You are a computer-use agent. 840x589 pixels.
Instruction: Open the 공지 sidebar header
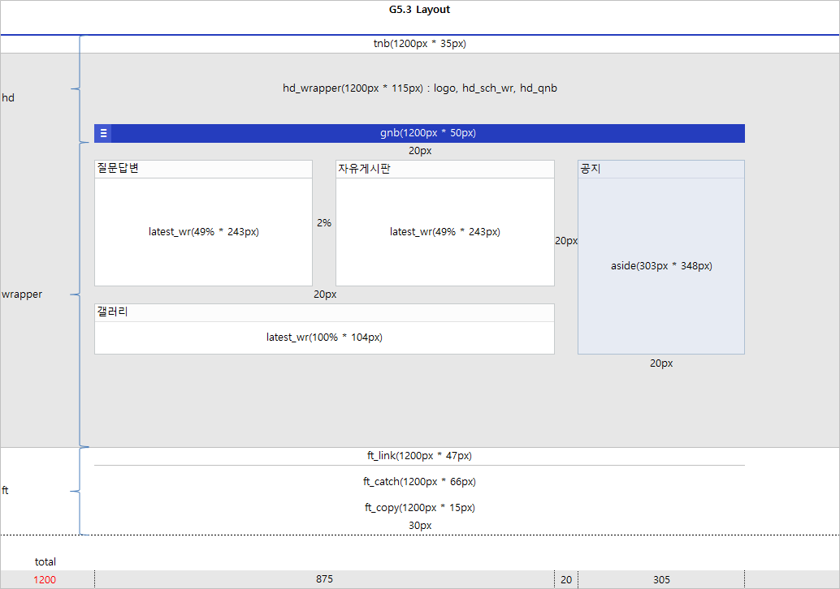[x=591, y=169]
